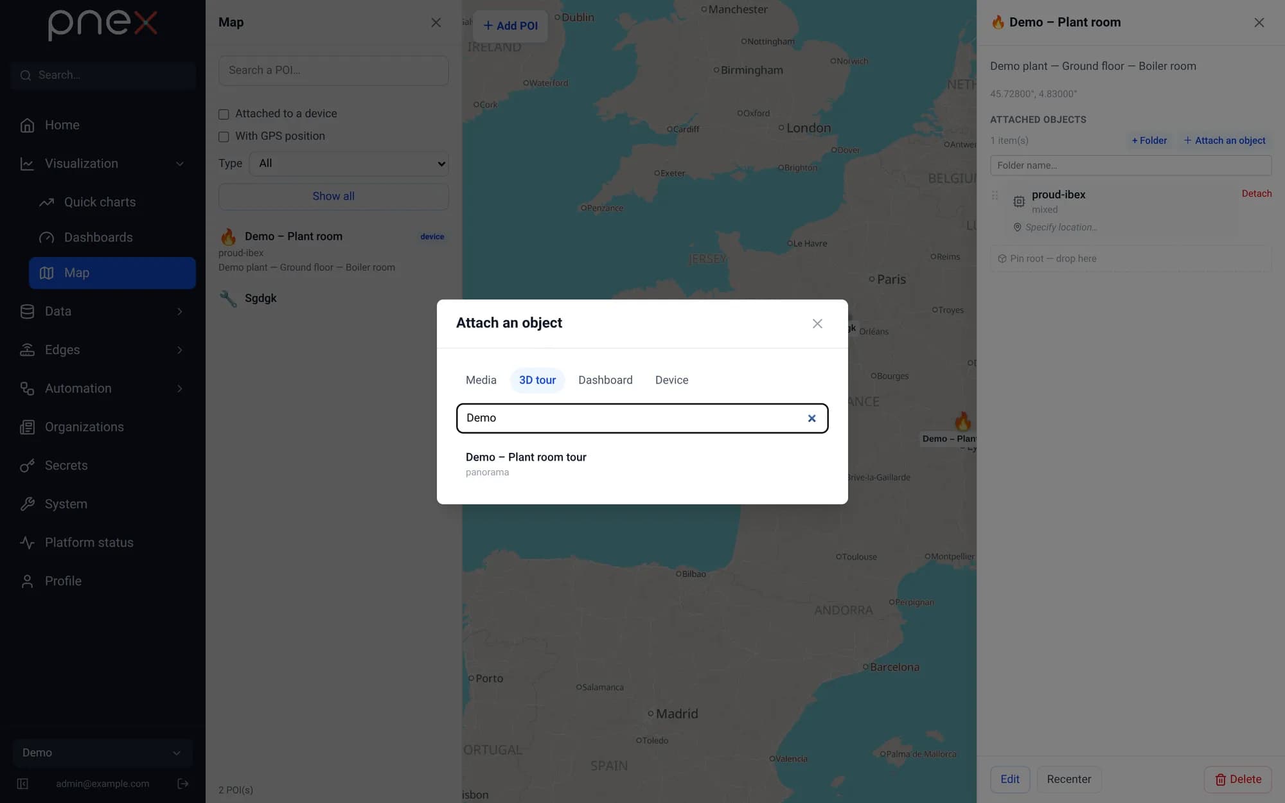Select the Sgdgk POI in list

333,299
